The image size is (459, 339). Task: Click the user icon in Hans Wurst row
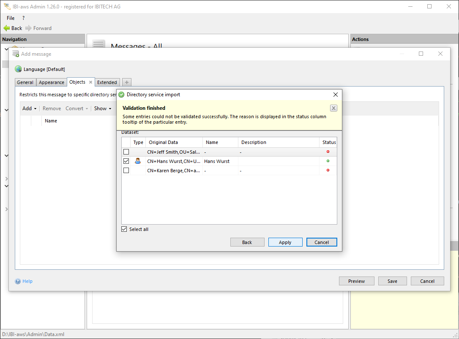(x=138, y=161)
